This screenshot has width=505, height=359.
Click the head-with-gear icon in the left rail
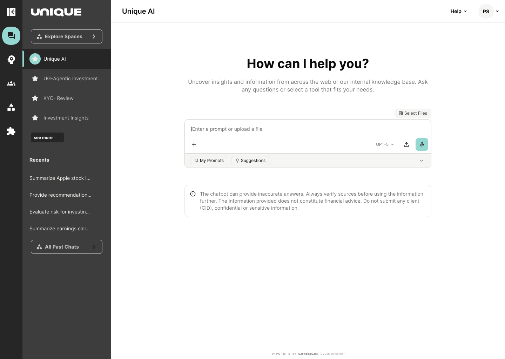11,60
